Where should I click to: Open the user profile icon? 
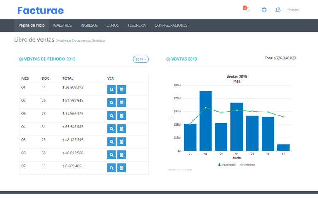click(278, 10)
